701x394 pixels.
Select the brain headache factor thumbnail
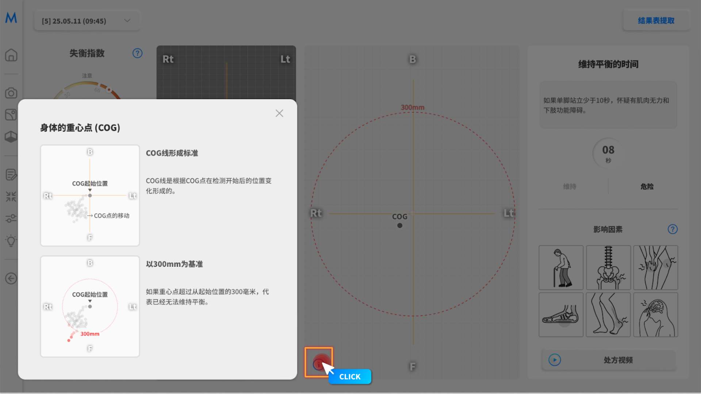coord(655,314)
